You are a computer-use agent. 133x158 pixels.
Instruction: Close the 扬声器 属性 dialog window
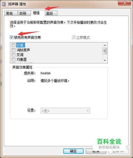(125, 3)
